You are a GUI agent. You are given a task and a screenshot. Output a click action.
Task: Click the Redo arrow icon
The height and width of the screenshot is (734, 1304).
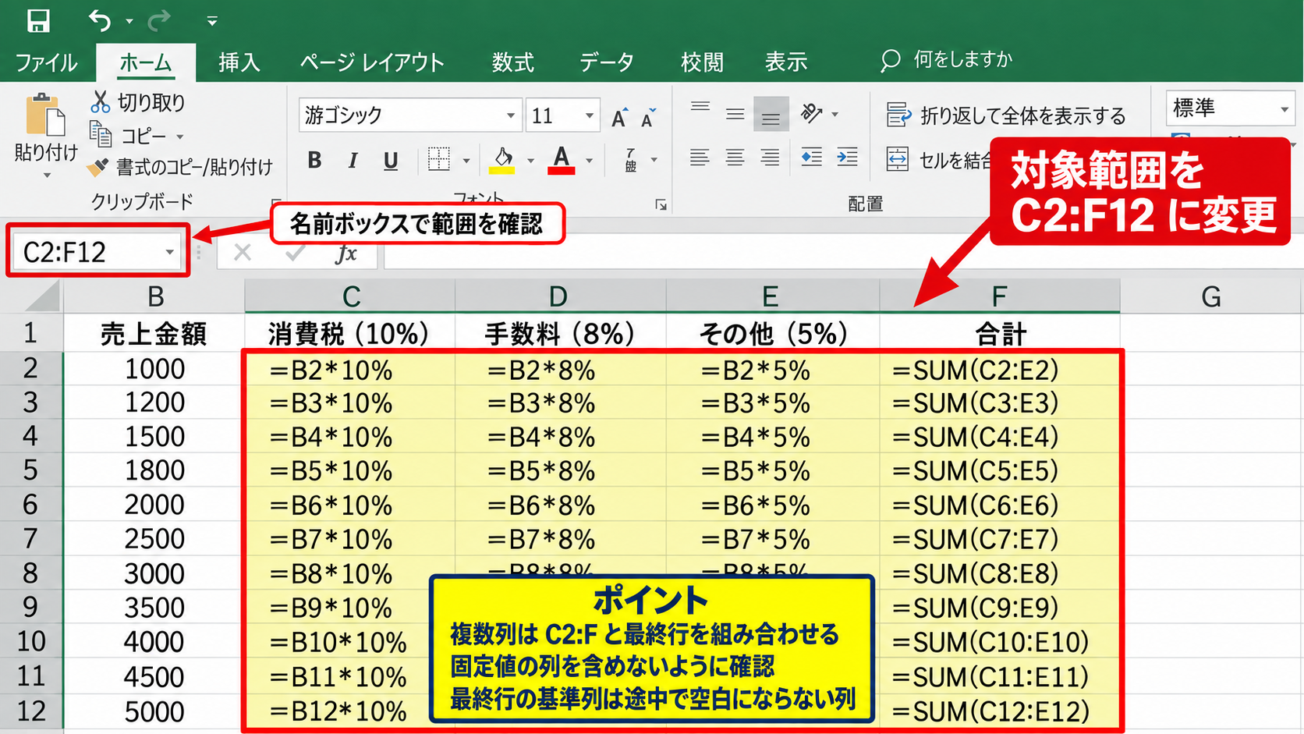[x=159, y=20]
